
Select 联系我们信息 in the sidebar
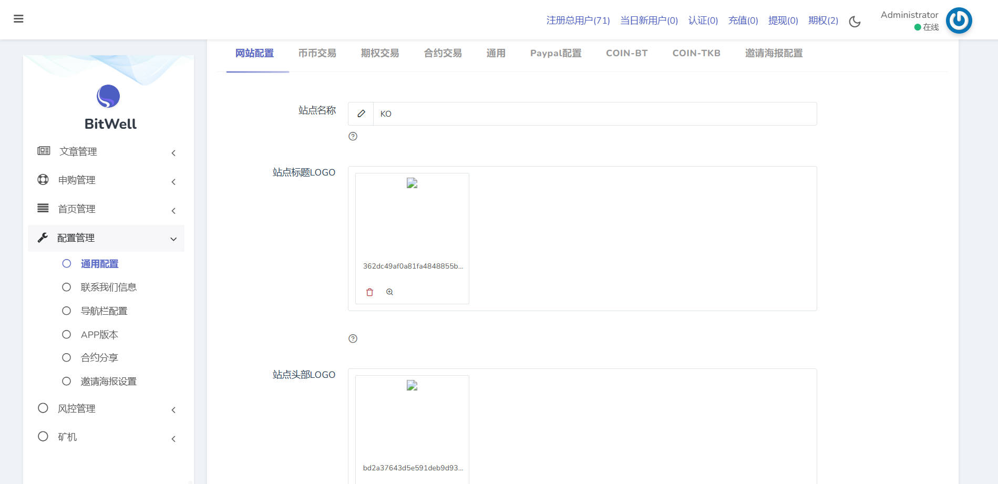click(x=108, y=287)
